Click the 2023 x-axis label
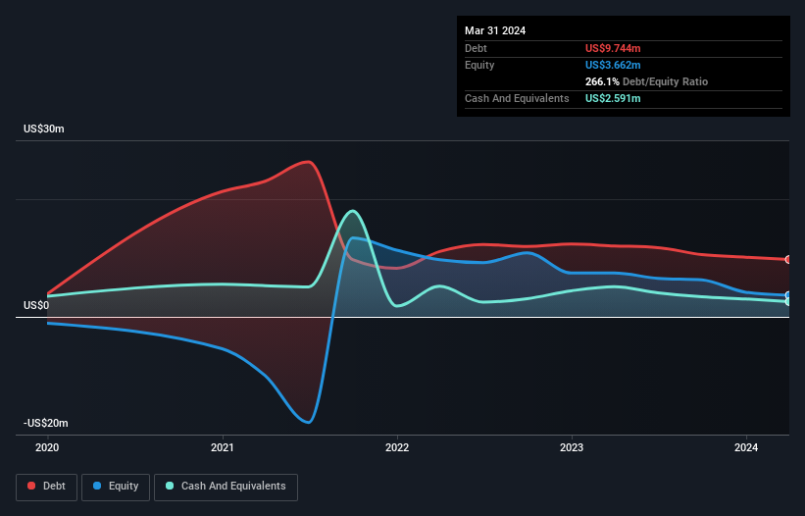The height and width of the screenshot is (516, 805). (572, 447)
